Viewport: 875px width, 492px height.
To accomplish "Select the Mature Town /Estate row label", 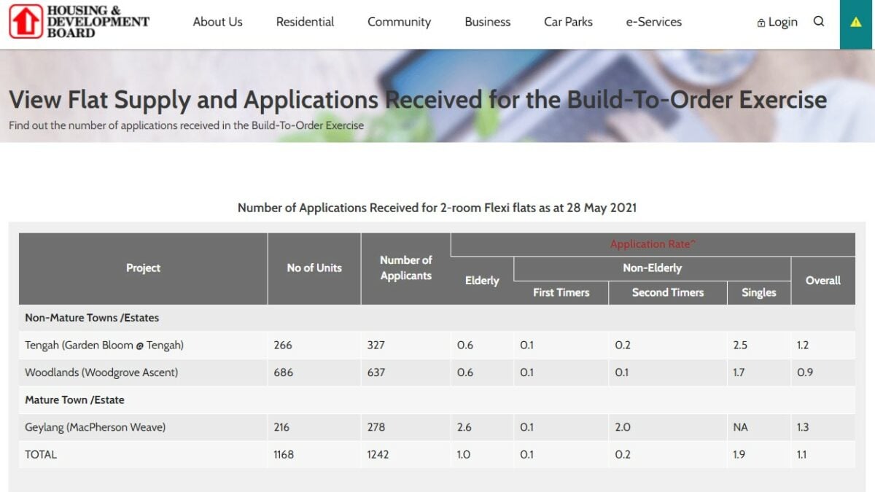I will 74,400.
